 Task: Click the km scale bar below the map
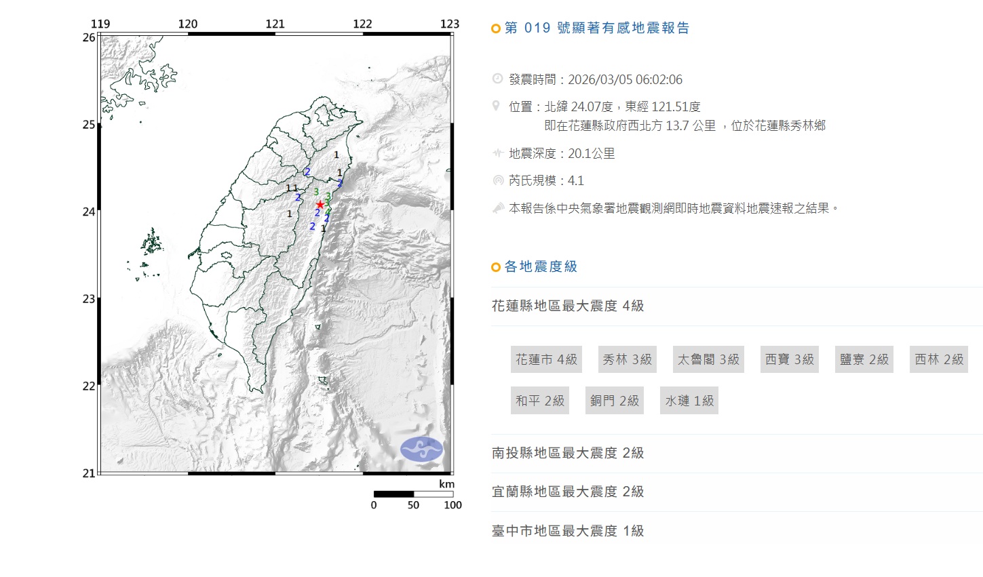tap(413, 494)
